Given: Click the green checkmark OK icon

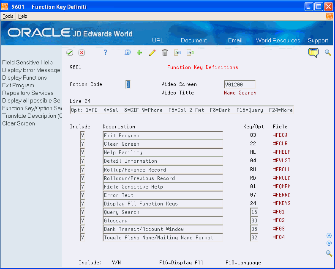Looking at the screenshot, I should click(x=70, y=53).
